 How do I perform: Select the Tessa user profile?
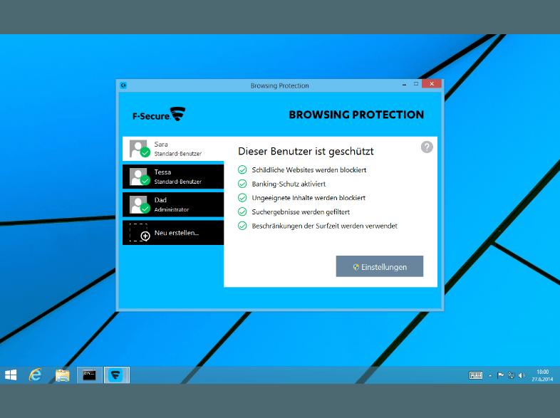[173, 177]
